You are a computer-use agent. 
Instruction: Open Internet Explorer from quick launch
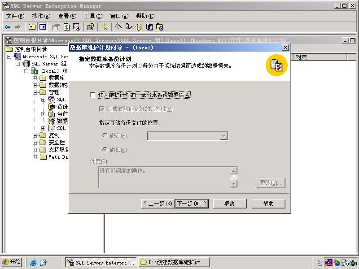pyautogui.click(x=33, y=263)
